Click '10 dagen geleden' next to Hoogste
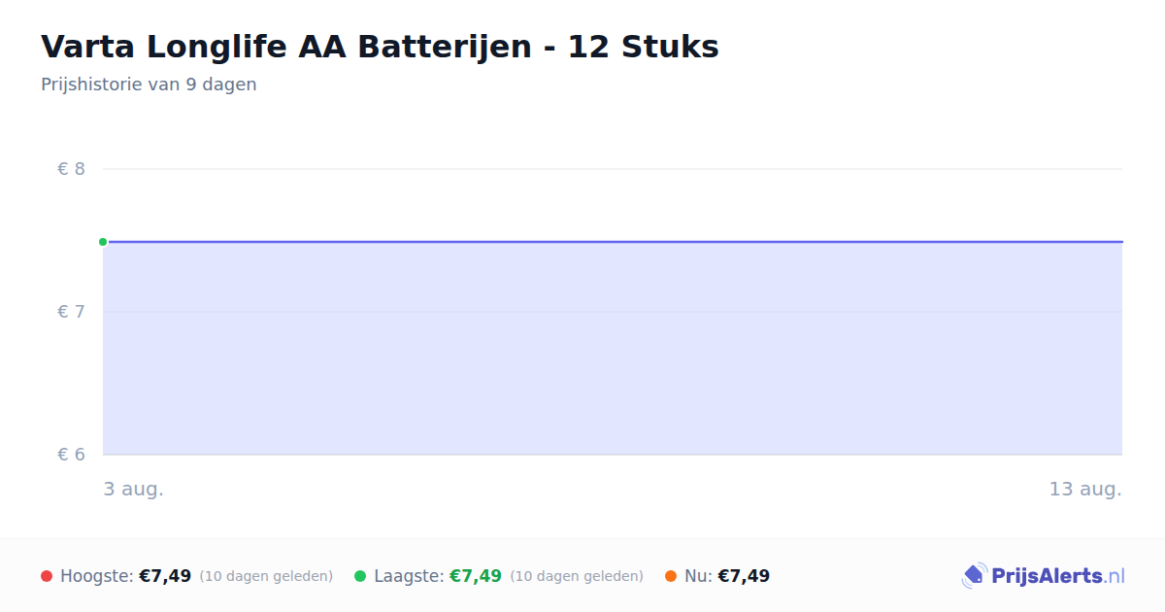 [266, 576]
